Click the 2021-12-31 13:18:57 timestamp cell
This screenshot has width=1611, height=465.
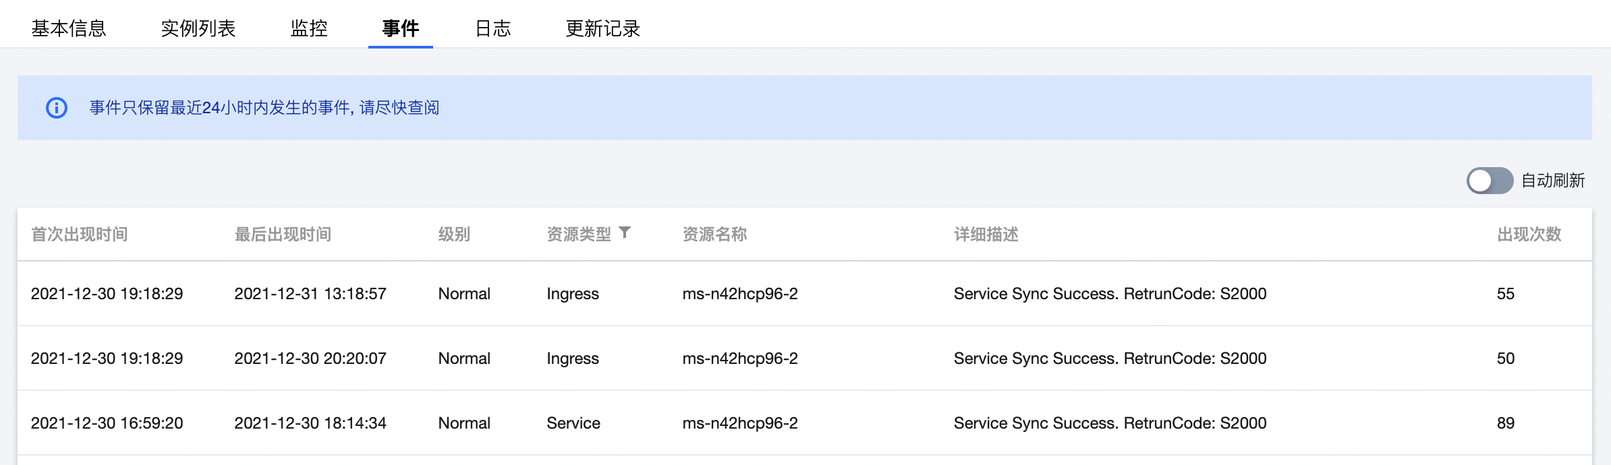310,294
